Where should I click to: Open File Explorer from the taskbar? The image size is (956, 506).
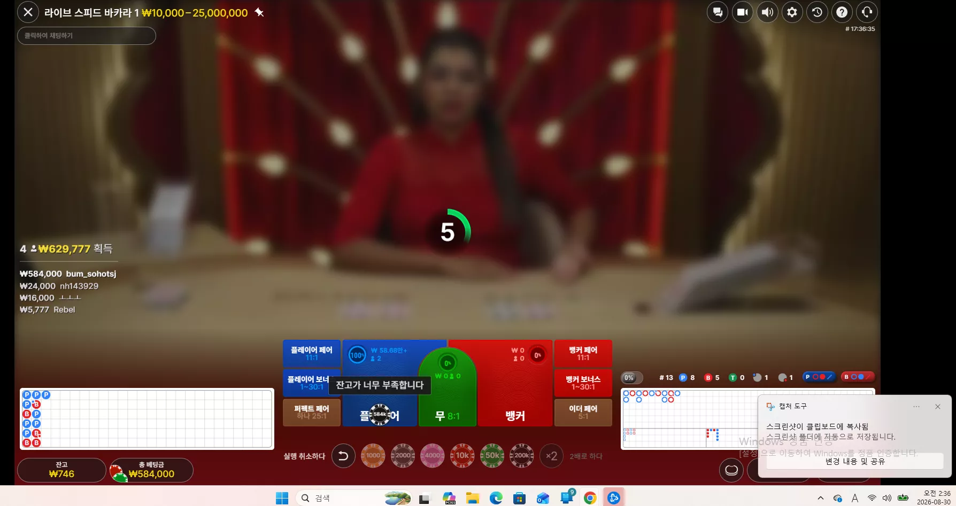473,498
